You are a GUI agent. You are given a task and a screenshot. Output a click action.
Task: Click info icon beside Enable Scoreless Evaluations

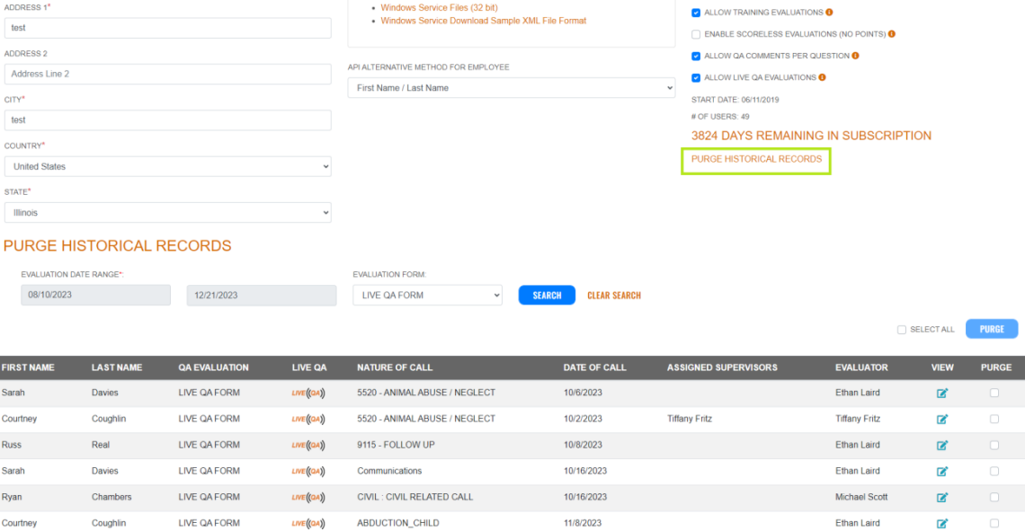[x=891, y=34]
